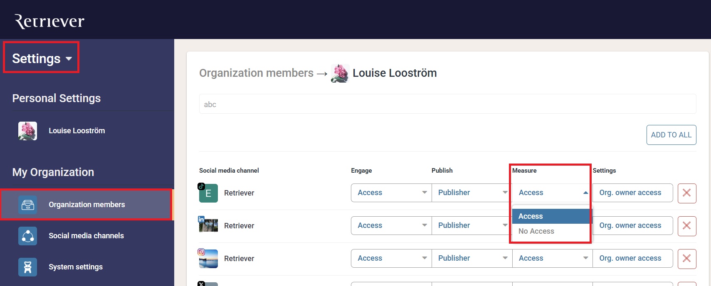
Task: Choose Access in Measure dropdown list
Action: pos(551,216)
